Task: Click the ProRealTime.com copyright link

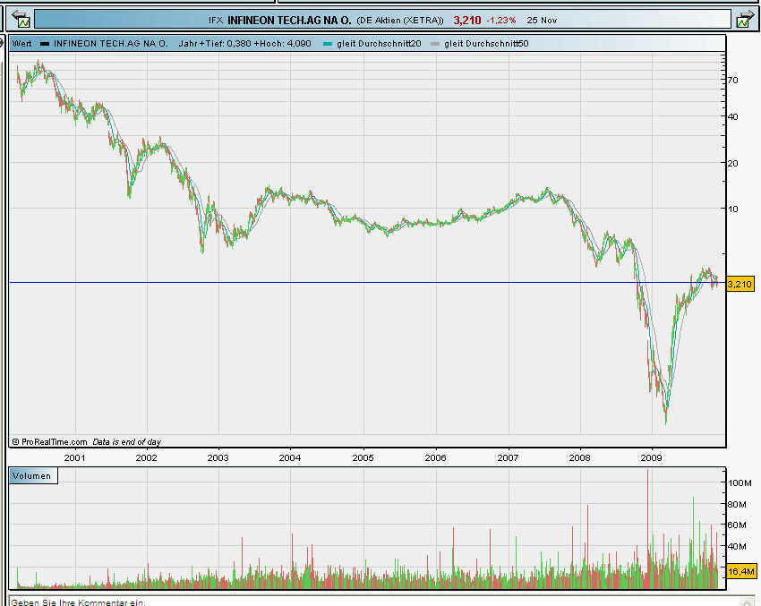Action: coord(49,442)
